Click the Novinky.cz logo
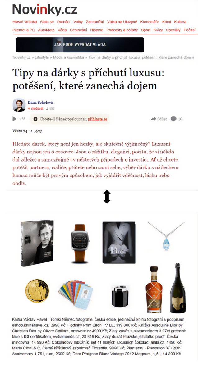The image size is (198, 365). click(45, 10)
